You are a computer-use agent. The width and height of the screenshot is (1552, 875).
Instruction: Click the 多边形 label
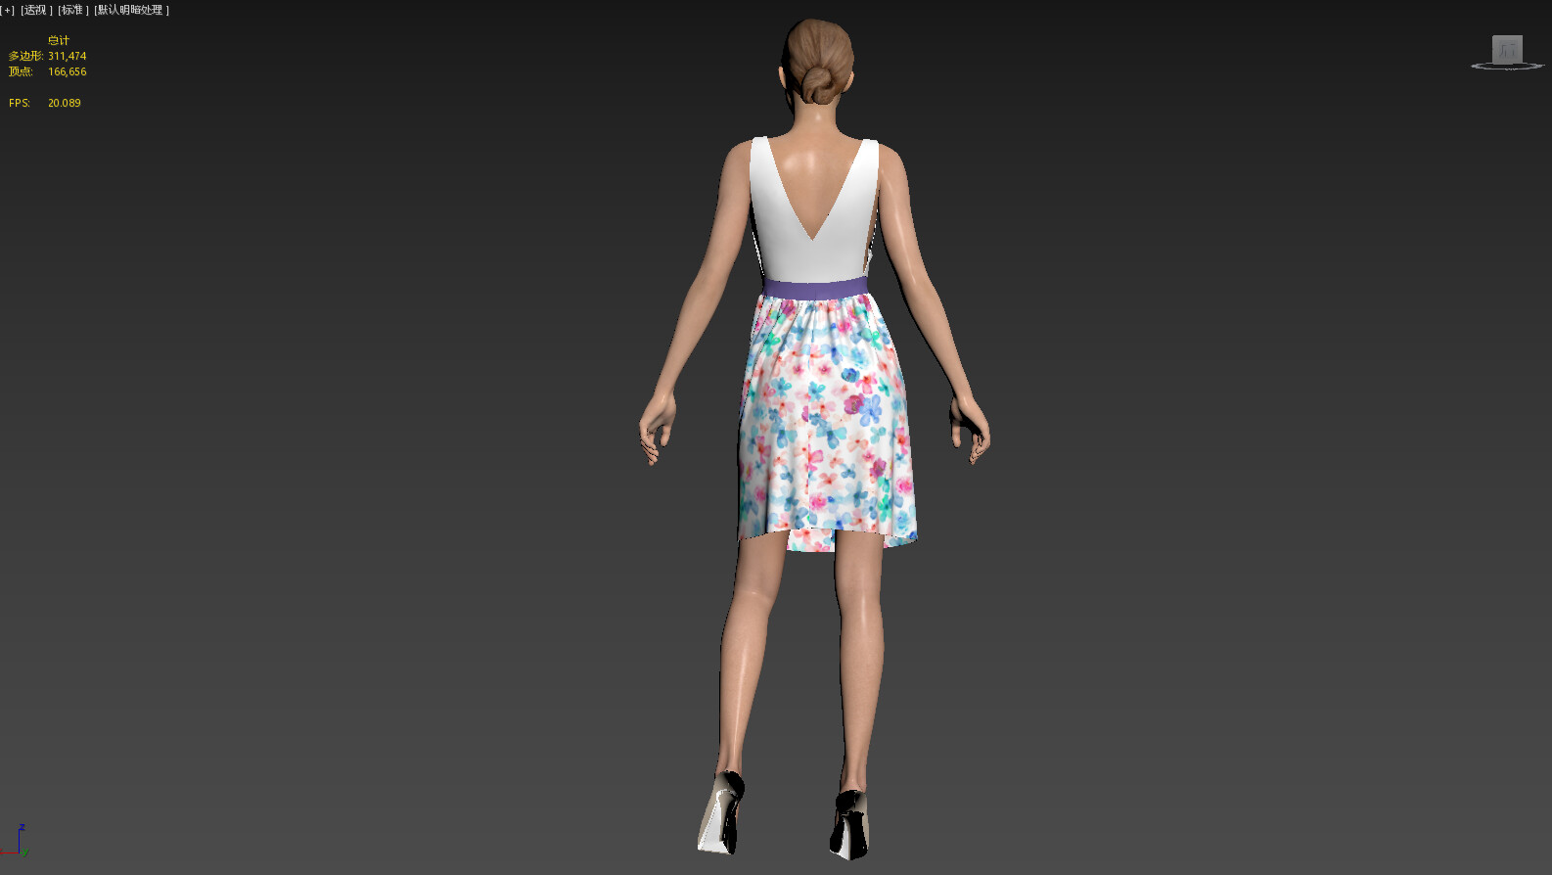pos(25,56)
